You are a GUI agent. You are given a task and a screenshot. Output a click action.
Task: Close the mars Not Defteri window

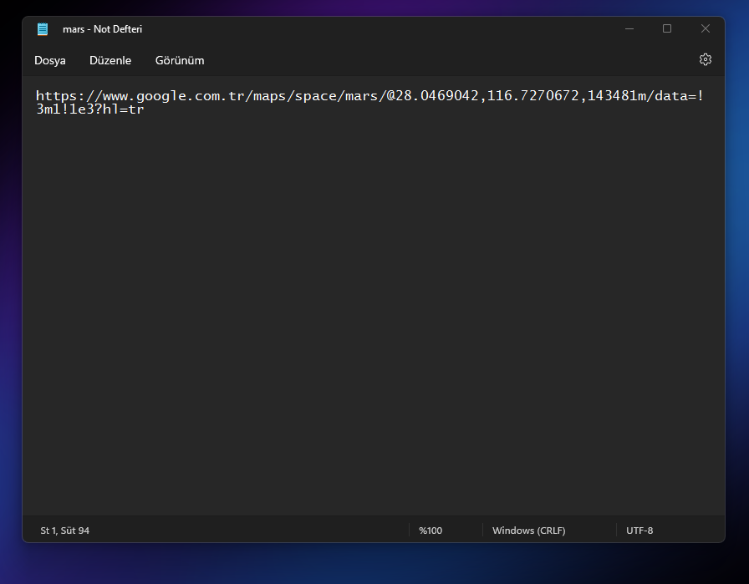point(705,28)
